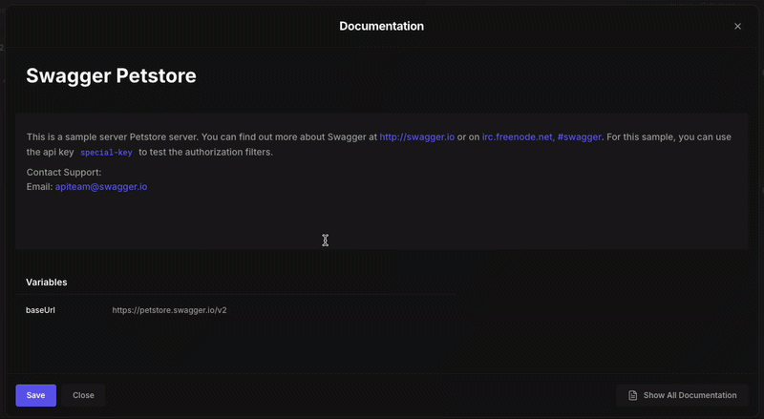Click the Contact Support: line
The image size is (764, 419).
tap(64, 172)
